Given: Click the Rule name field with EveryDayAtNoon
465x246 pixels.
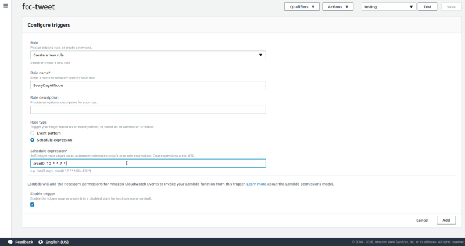Looking at the screenshot, I should [148, 85].
